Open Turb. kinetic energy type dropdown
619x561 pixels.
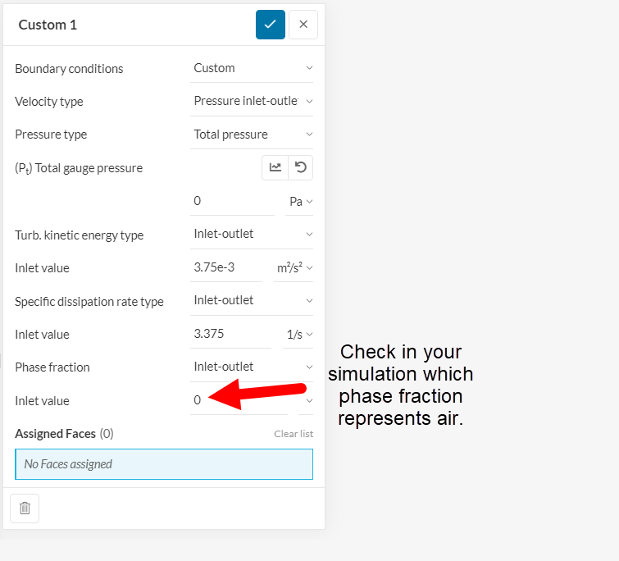252,235
